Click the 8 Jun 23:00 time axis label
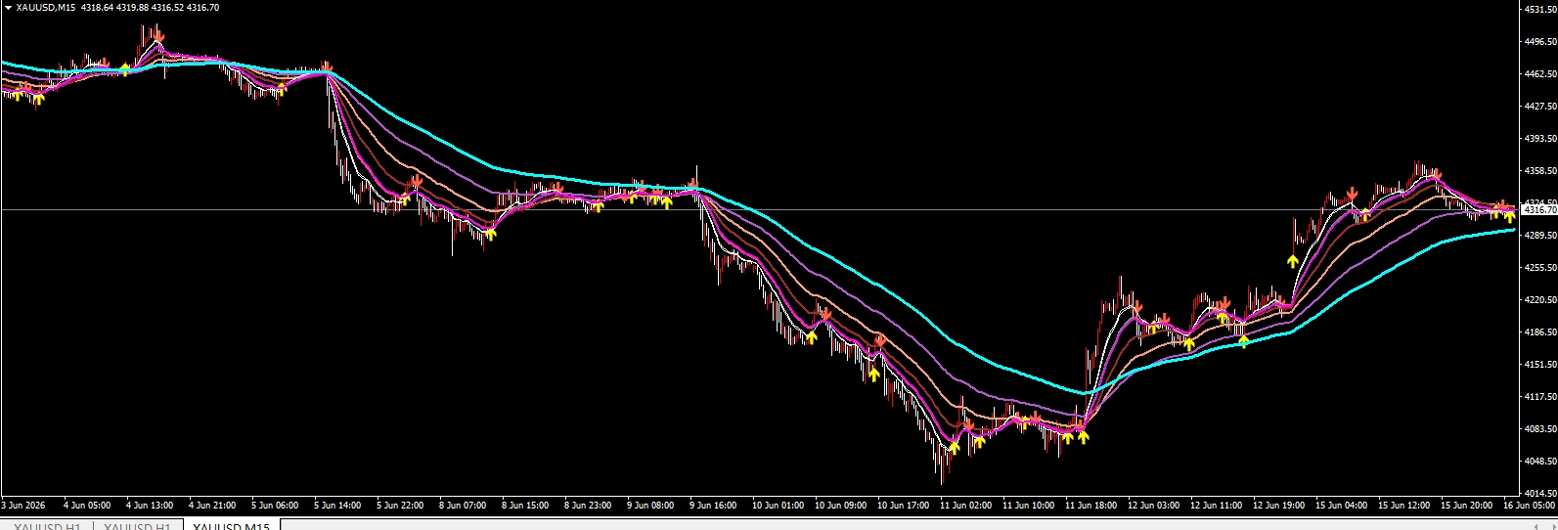The image size is (1558, 530). [588, 506]
